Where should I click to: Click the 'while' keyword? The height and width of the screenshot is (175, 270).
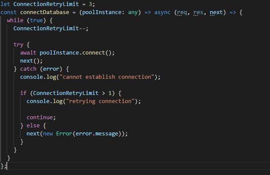(x=15, y=20)
